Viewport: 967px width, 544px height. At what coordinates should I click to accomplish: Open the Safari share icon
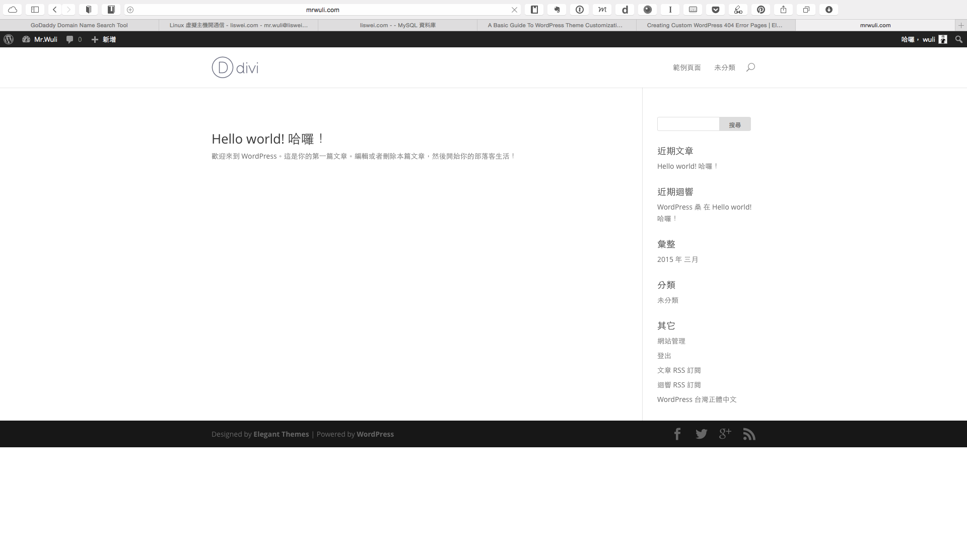pyautogui.click(x=783, y=10)
